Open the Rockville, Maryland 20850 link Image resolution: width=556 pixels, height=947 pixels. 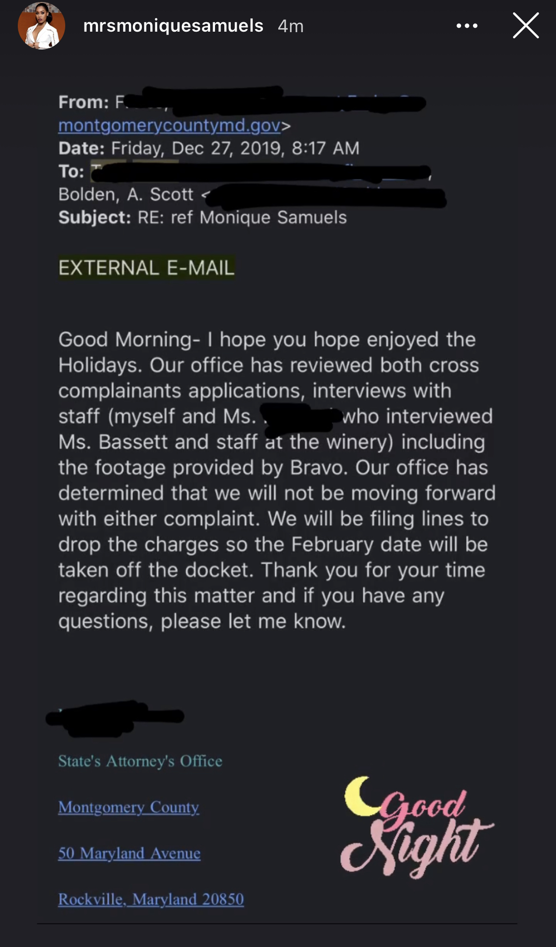[151, 899]
